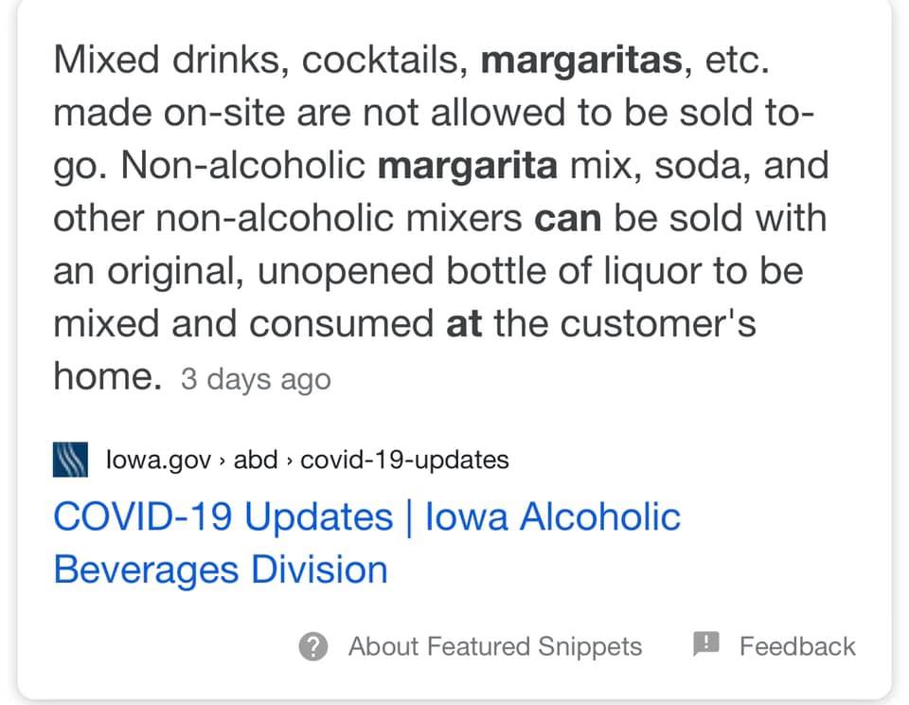This screenshot has height=705, width=909.
Task: Click the Iowa.gov breadcrumb domain
Action: click(158, 460)
